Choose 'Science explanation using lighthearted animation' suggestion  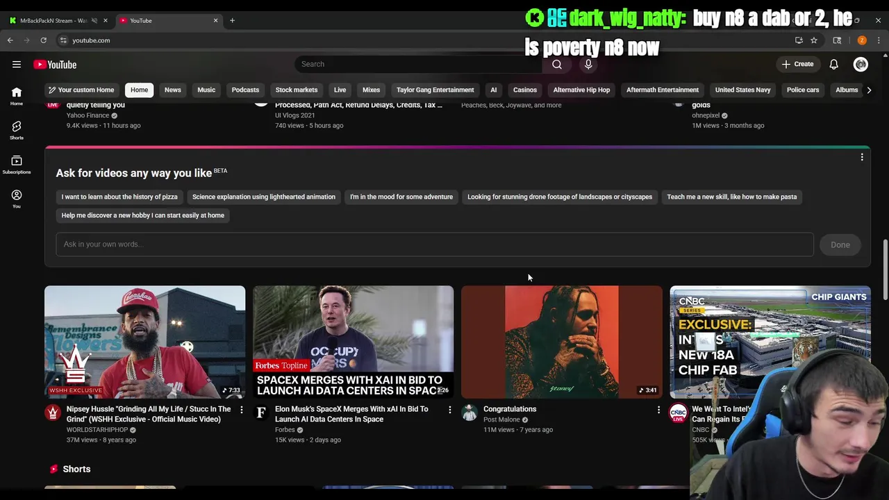264,197
